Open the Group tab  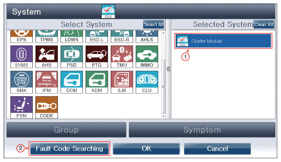click(66, 130)
